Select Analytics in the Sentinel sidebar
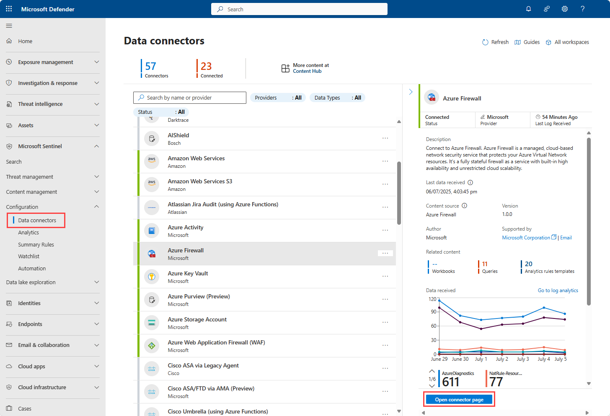The image size is (610, 416). coord(28,232)
